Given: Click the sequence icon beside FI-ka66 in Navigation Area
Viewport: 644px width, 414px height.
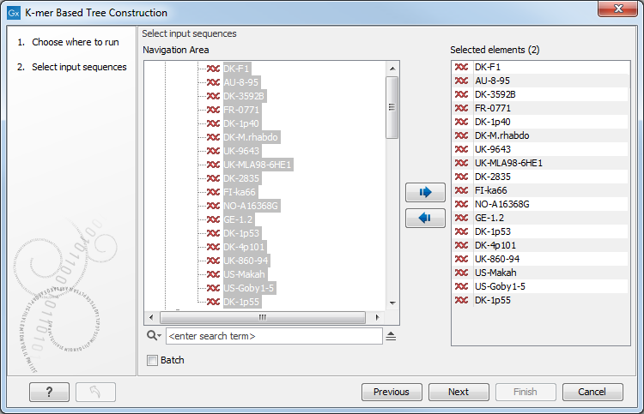Looking at the screenshot, I should (213, 191).
